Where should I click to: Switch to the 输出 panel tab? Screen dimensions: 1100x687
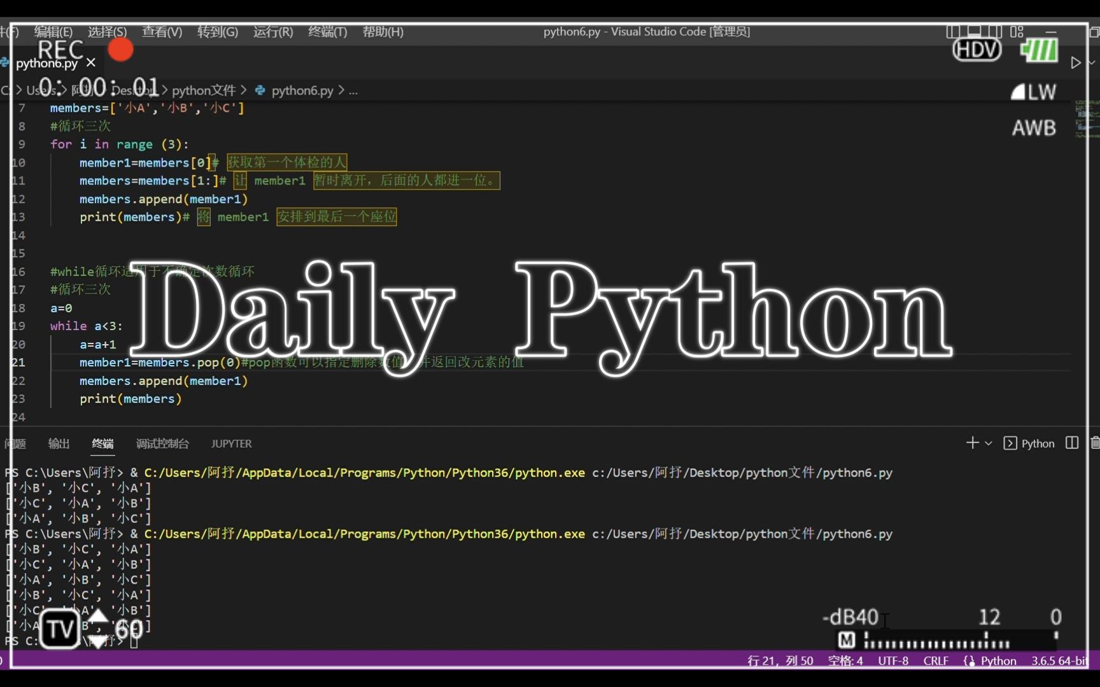59,443
